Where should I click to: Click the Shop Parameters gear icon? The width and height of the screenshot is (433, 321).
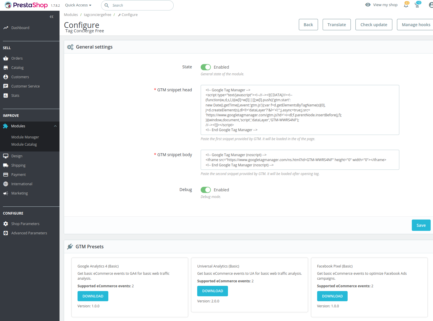(6, 224)
